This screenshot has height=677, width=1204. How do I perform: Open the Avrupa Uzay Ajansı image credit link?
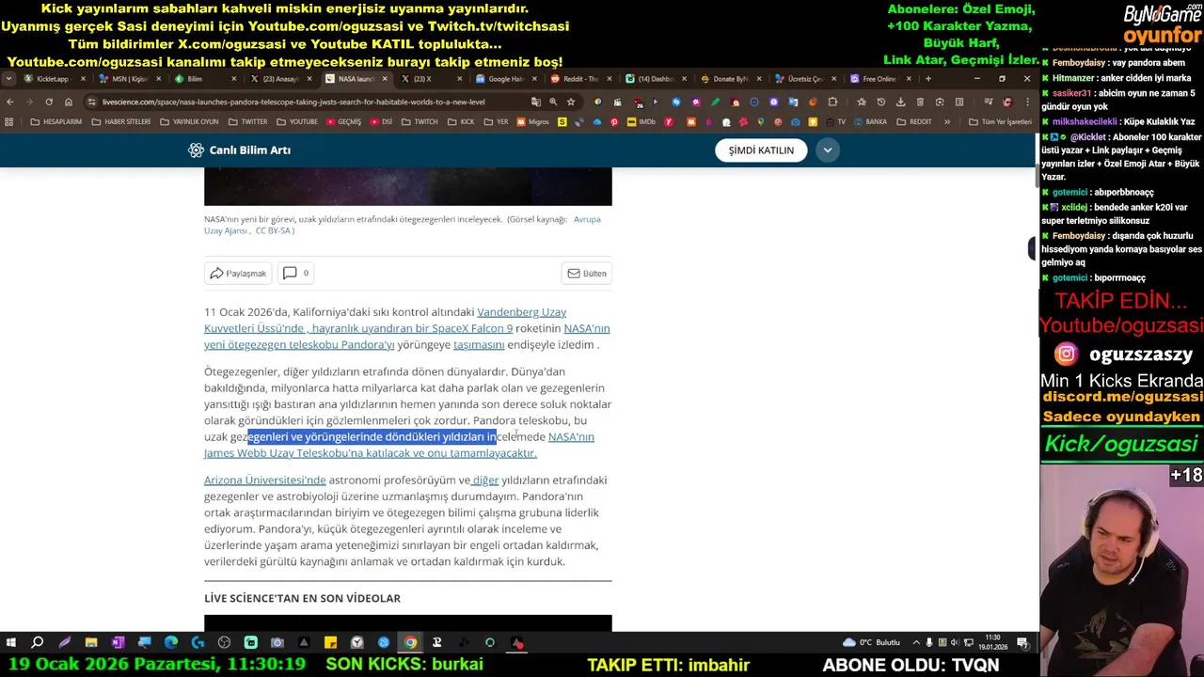coord(403,225)
